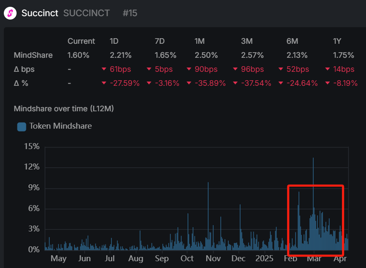Click the 1M MindShare value 2.50%
This screenshot has width=366, height=268.
tap(206, 55)
